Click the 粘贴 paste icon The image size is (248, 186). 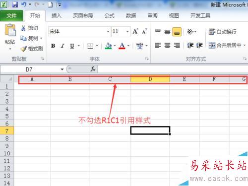(x=10, y=30)
